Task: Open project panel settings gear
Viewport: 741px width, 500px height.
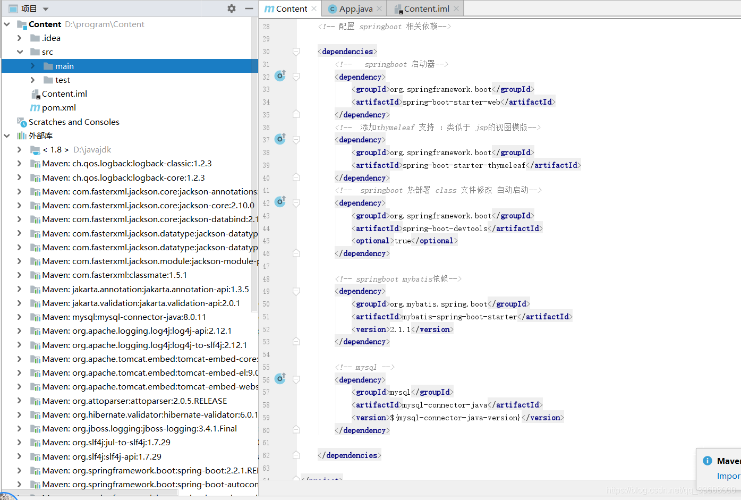Action: click(232, 9)
